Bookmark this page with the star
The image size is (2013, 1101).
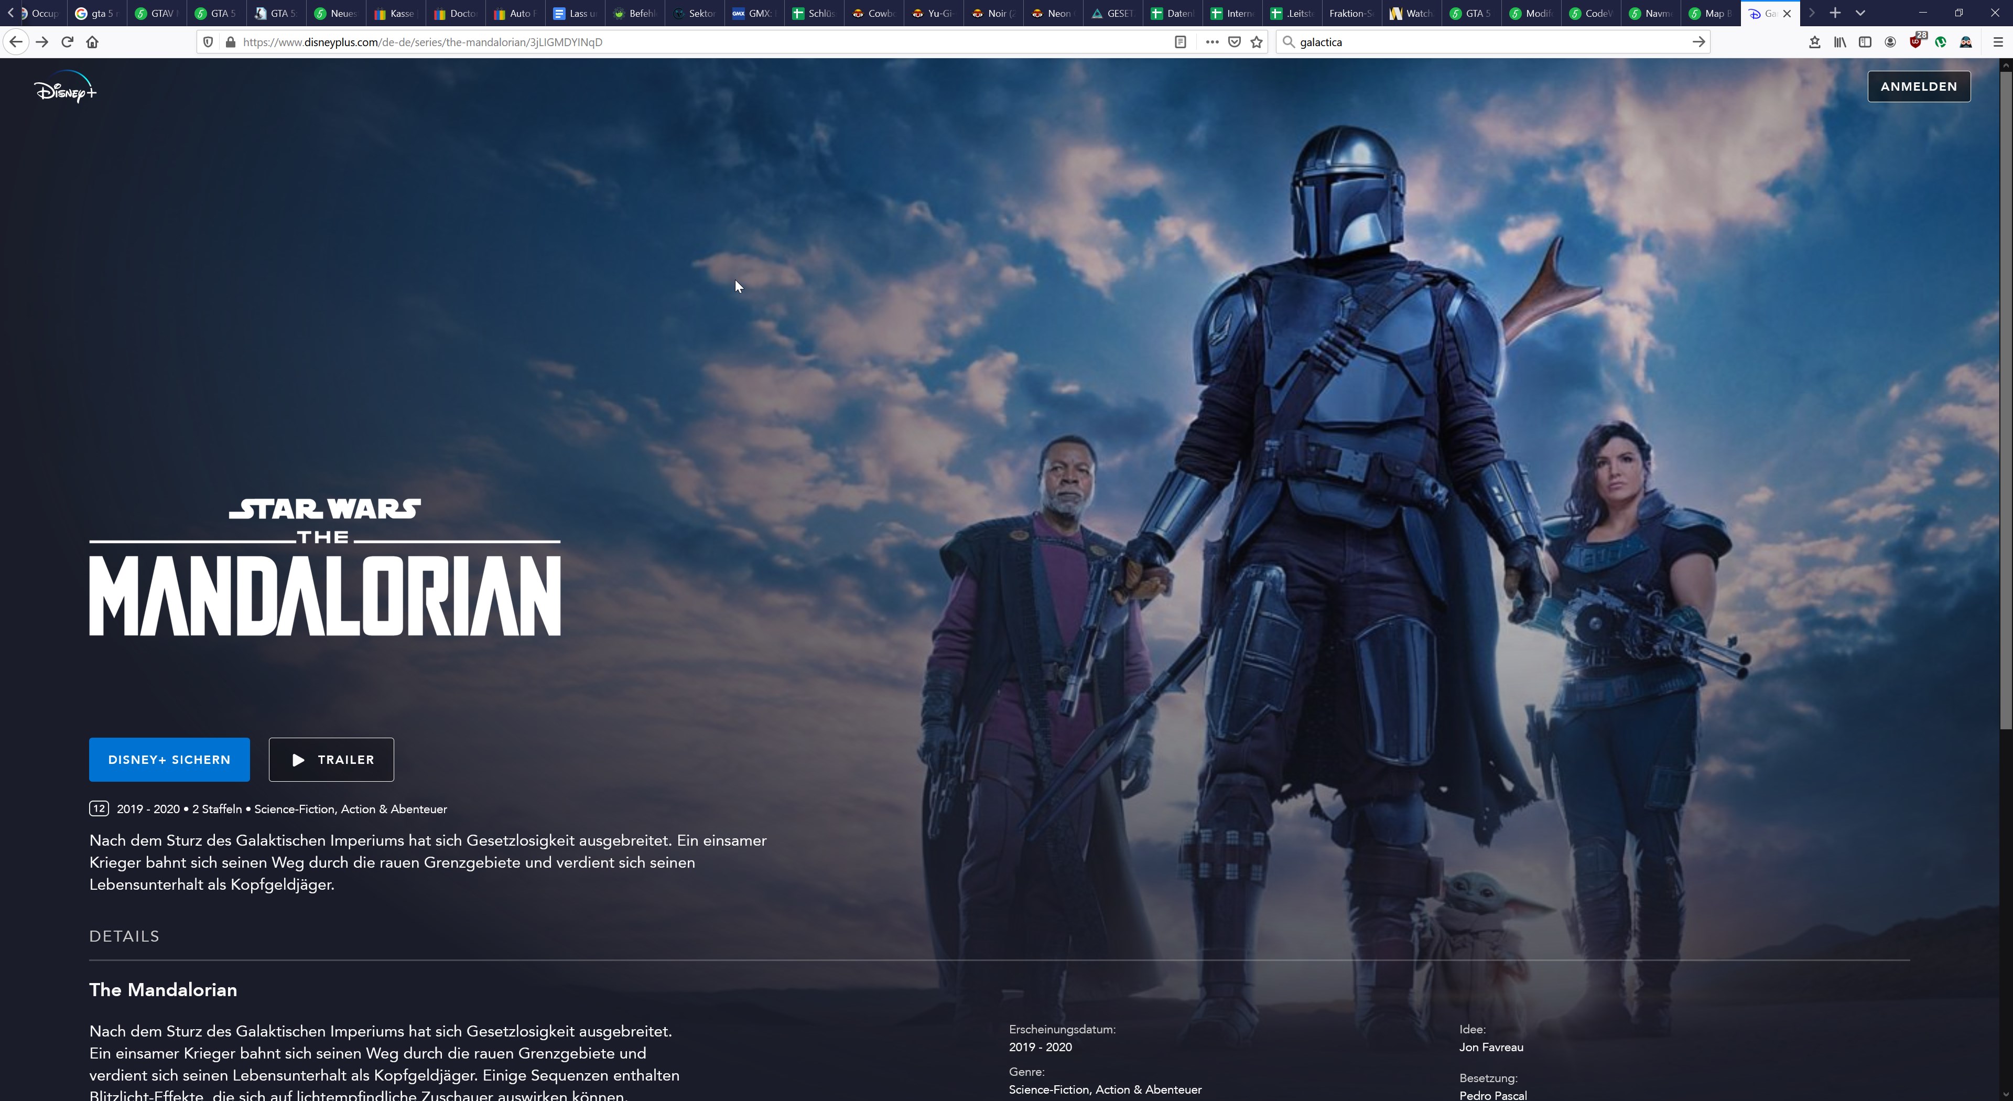(1257, 42)
